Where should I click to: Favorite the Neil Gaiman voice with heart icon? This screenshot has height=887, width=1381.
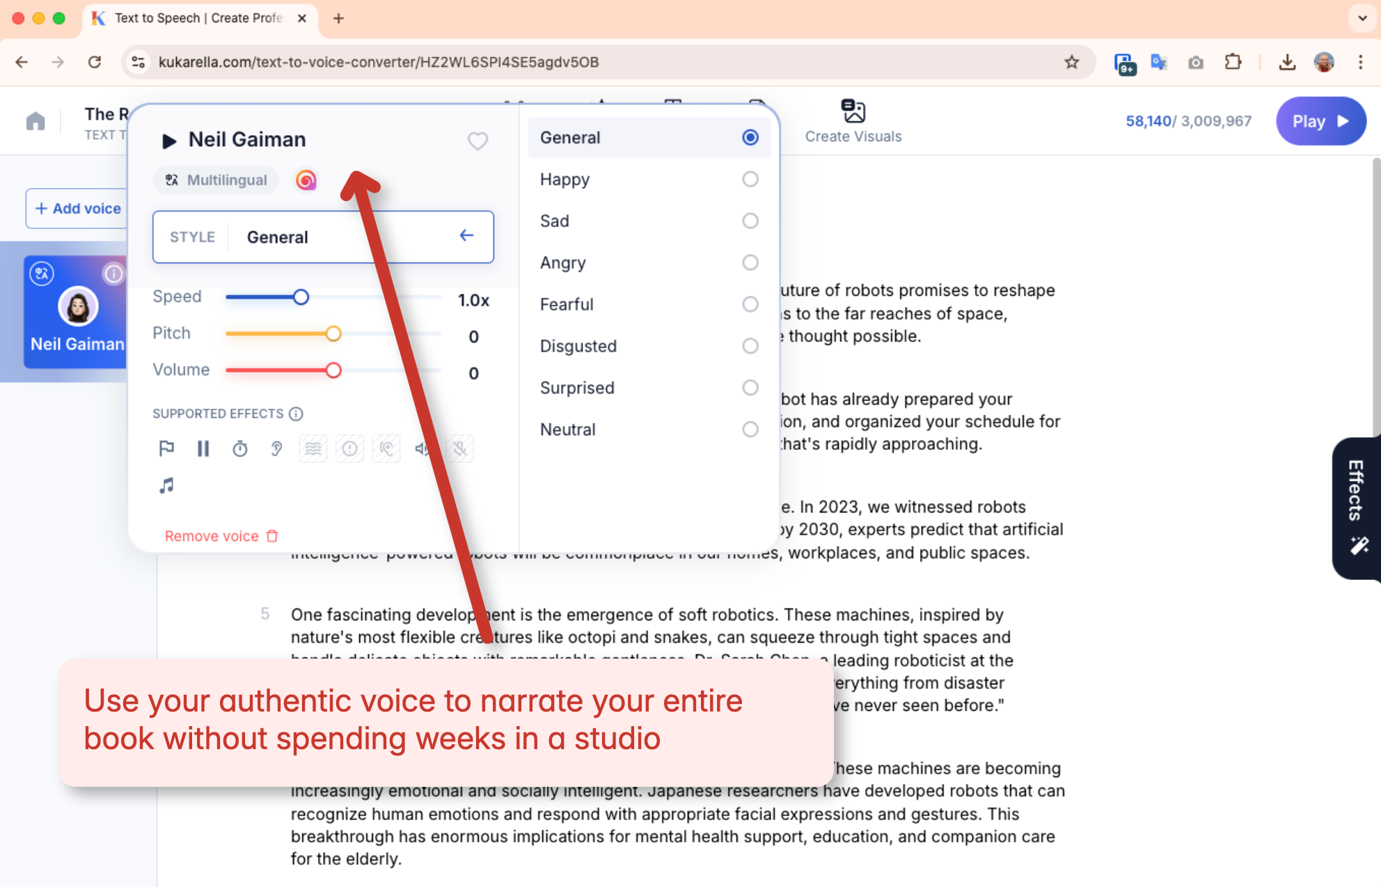pos(478,141)
